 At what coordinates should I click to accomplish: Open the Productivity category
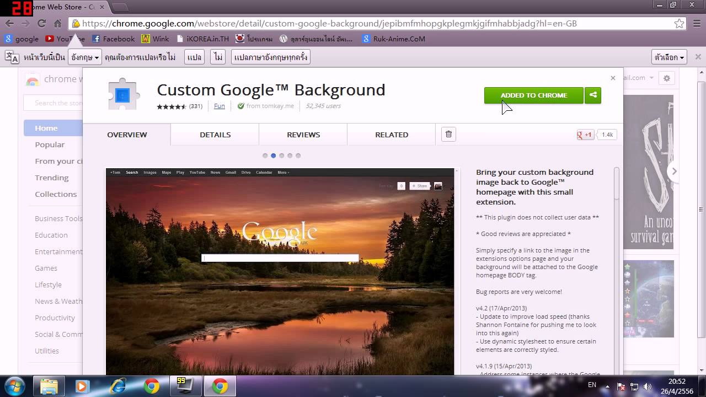55,318
